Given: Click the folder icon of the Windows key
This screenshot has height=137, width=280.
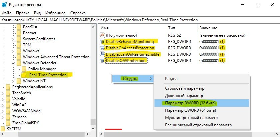Looking at the screenshot, I should 19,51.
